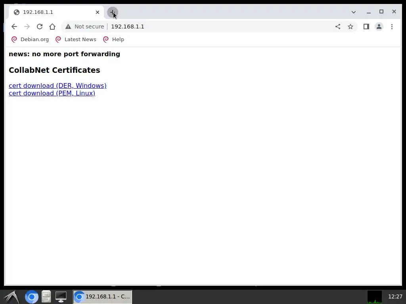The width and height of the screenshot is (406, 304).
Task: Close the browser window
Action: [394, 11]
